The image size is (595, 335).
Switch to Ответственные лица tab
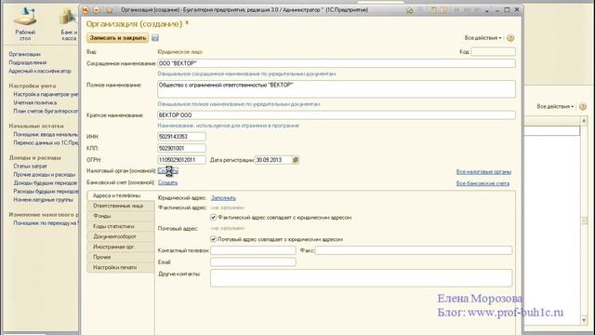click(x=121, y=206)
